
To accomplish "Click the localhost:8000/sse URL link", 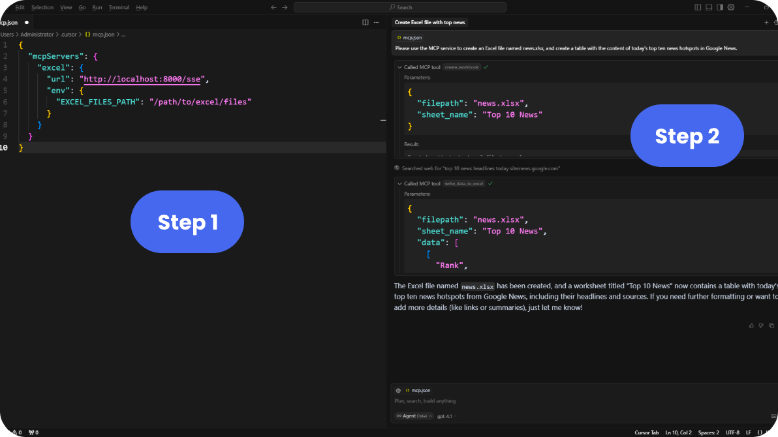I will pyautogui.click(x=142, y=79).
